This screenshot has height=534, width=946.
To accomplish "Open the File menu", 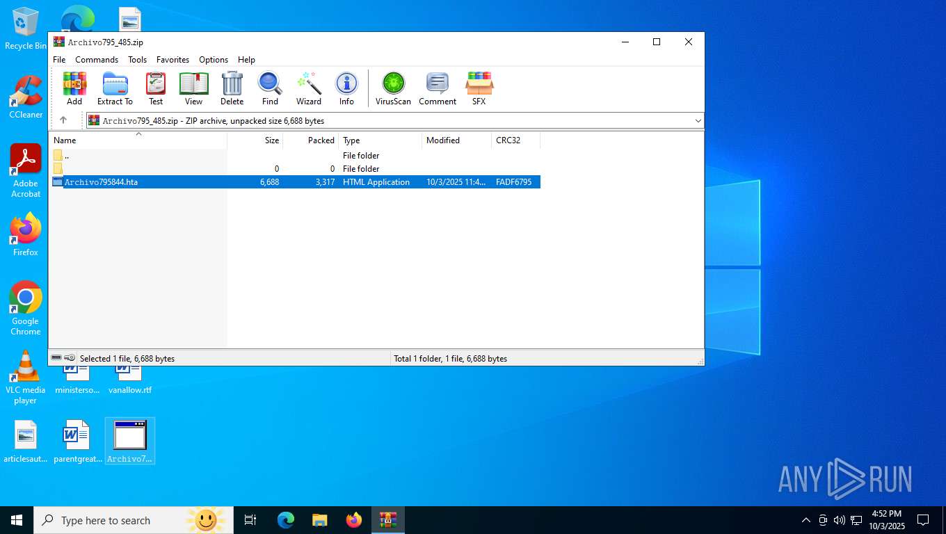I will pyautogui.click(x=59, y=60).
